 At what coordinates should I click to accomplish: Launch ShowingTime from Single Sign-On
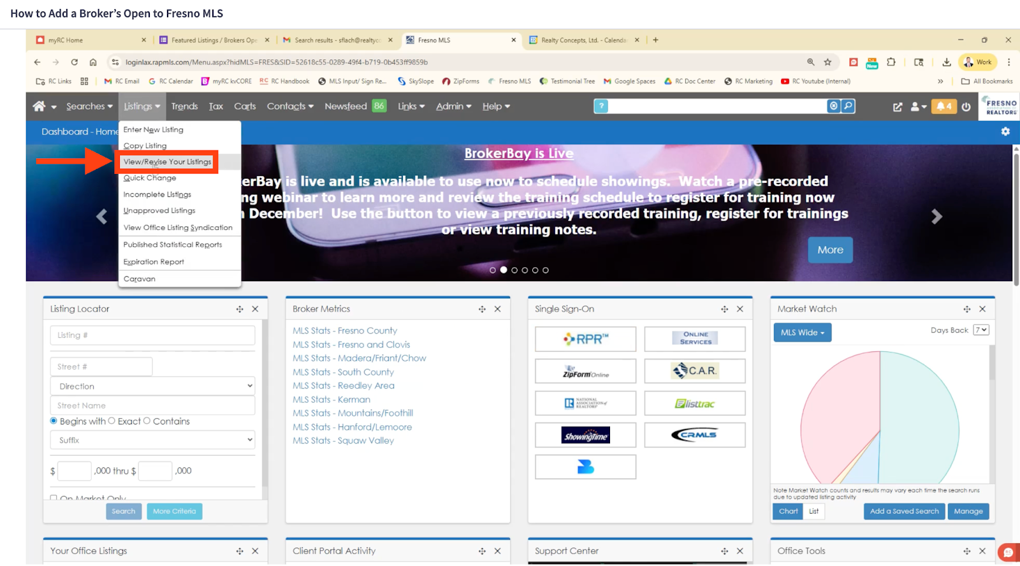pyautogui.click(x=585, y=435)
